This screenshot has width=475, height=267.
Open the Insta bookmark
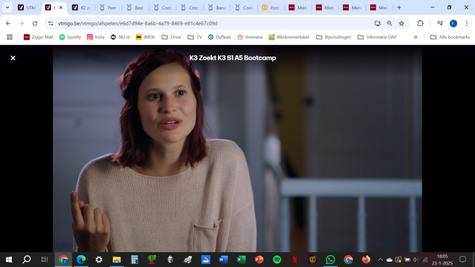coord(96,37)
